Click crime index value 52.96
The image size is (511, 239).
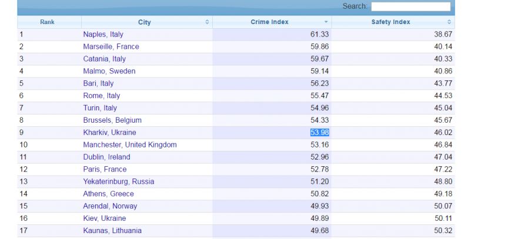pos(320,157)
